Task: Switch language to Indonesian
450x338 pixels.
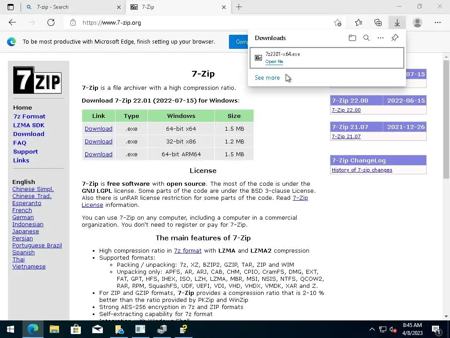Action: pyautogui.click(x=28, y=224)
